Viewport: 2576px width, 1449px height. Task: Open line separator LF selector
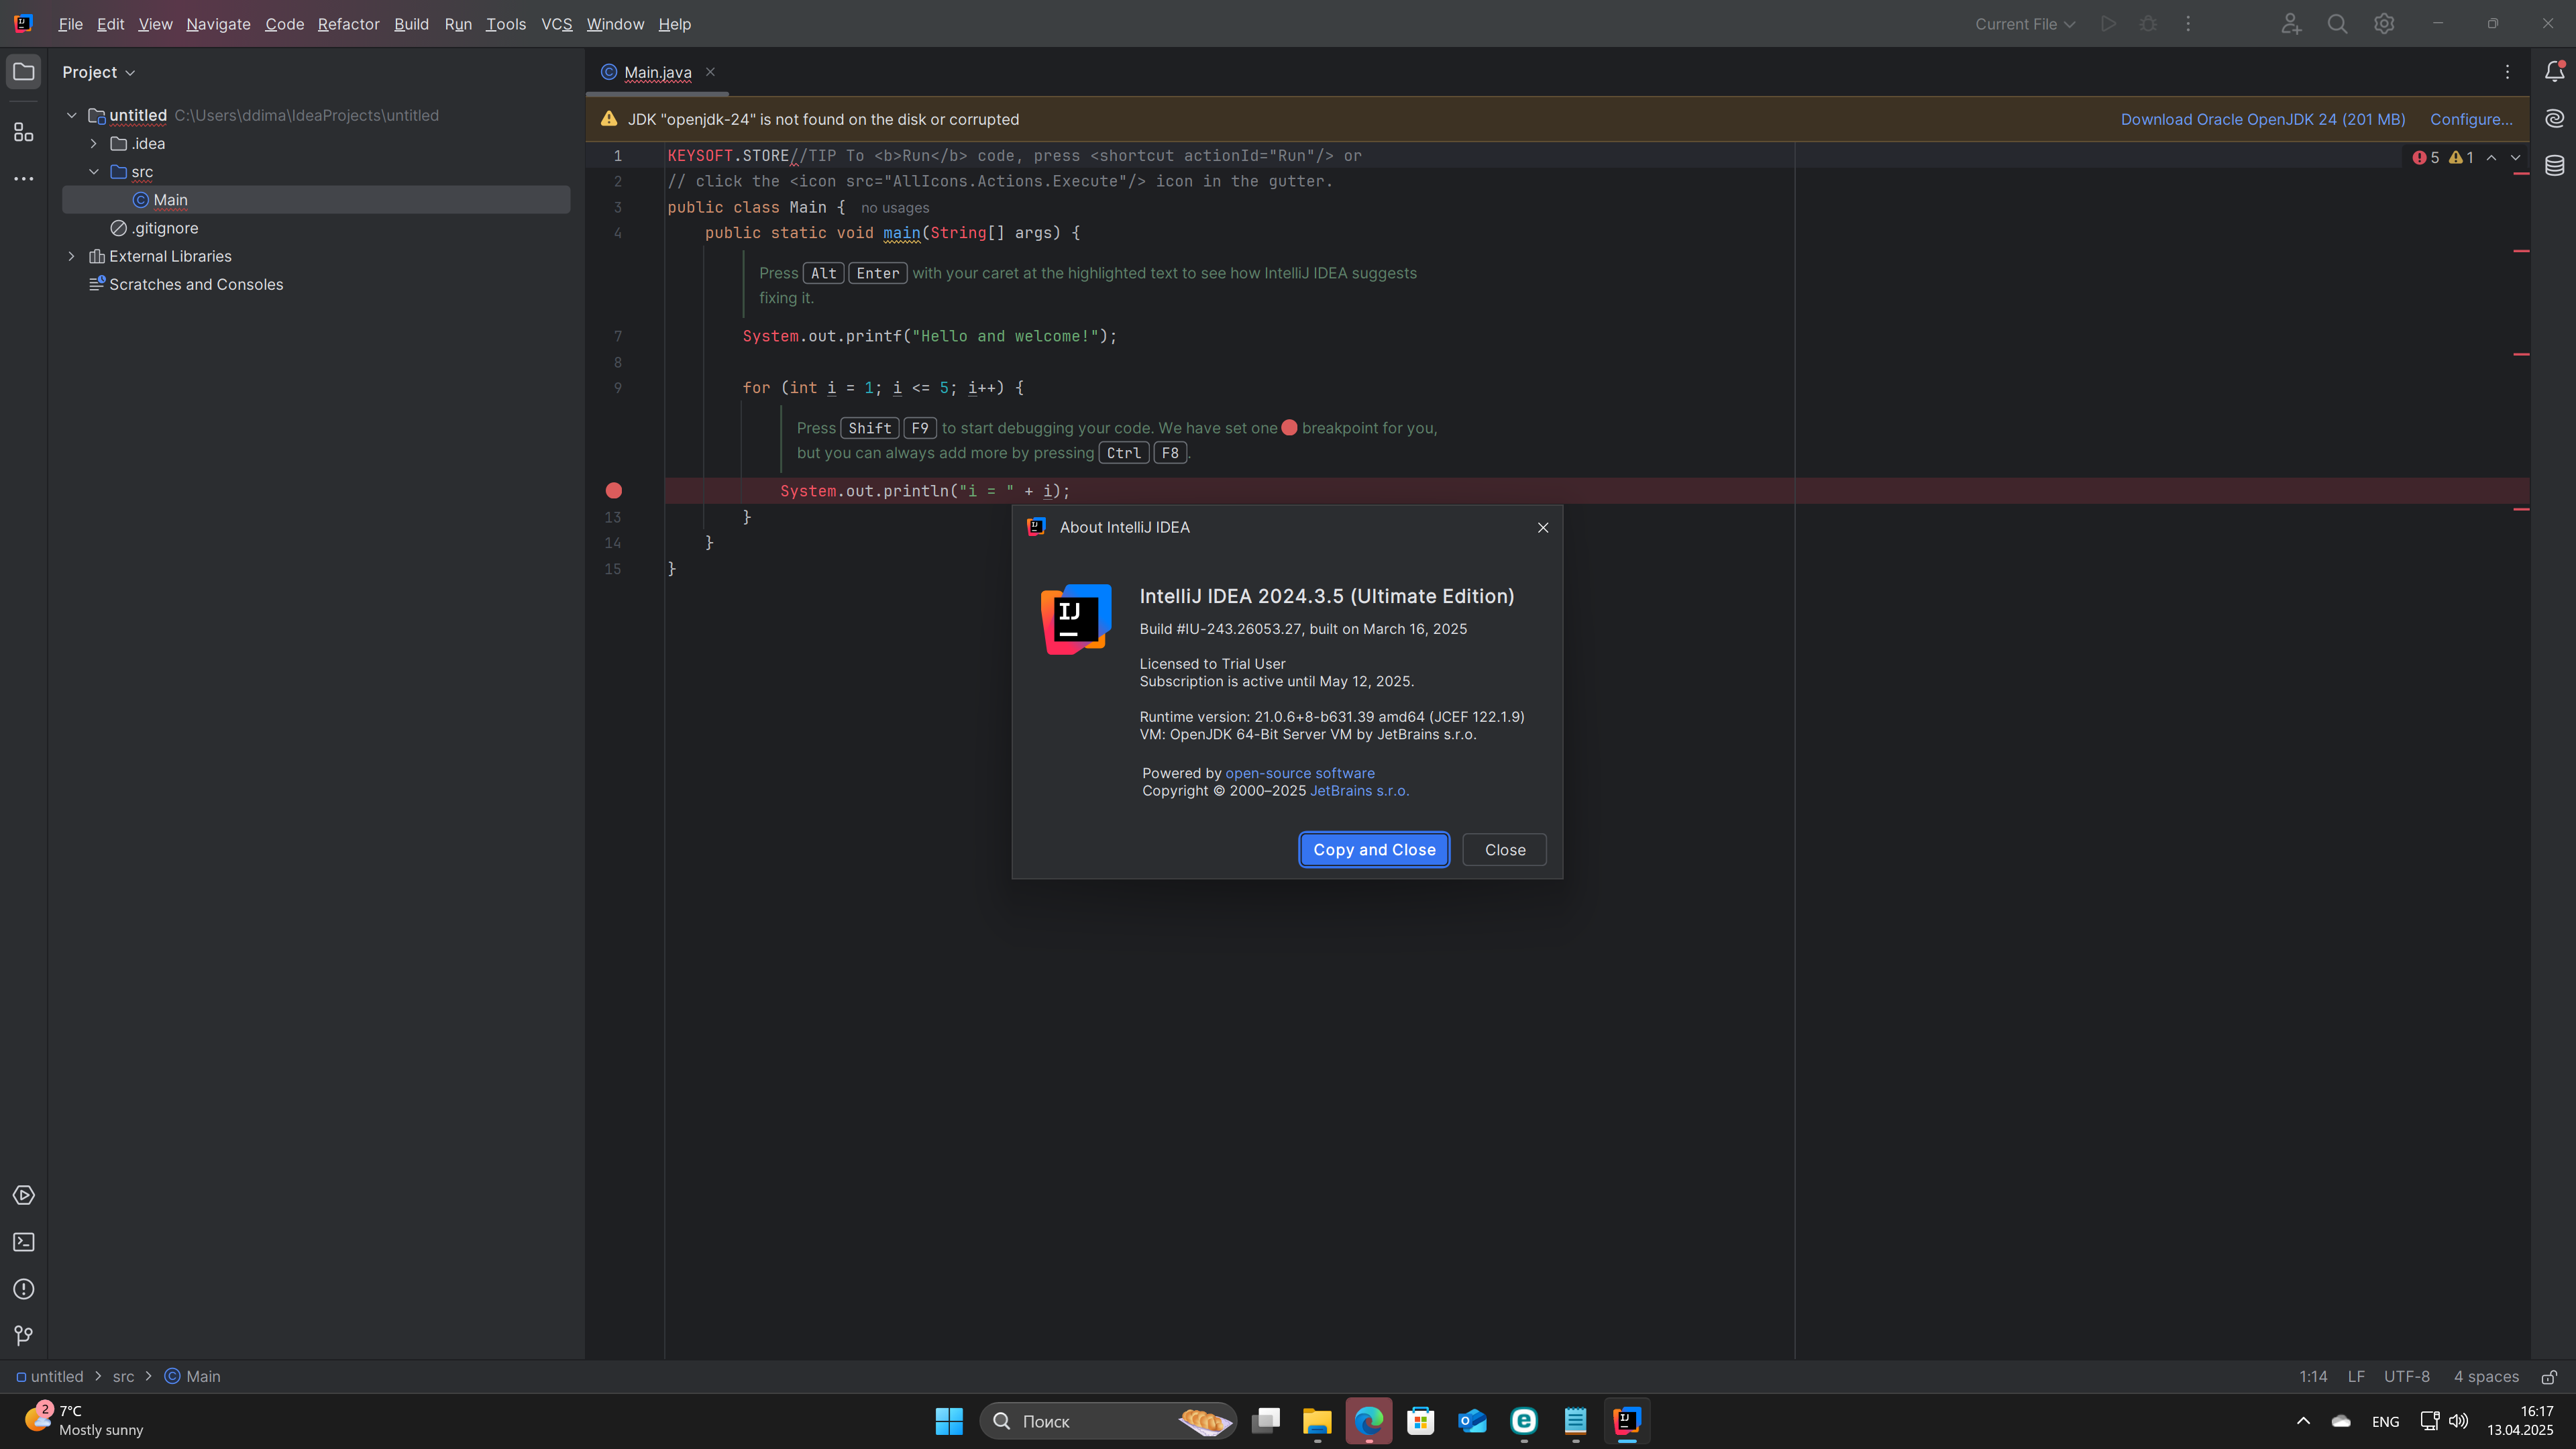click(x=2356, y=1377)
